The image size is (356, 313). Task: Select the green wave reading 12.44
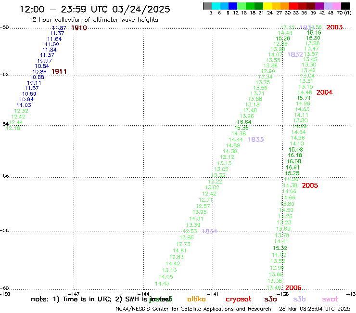16,122
